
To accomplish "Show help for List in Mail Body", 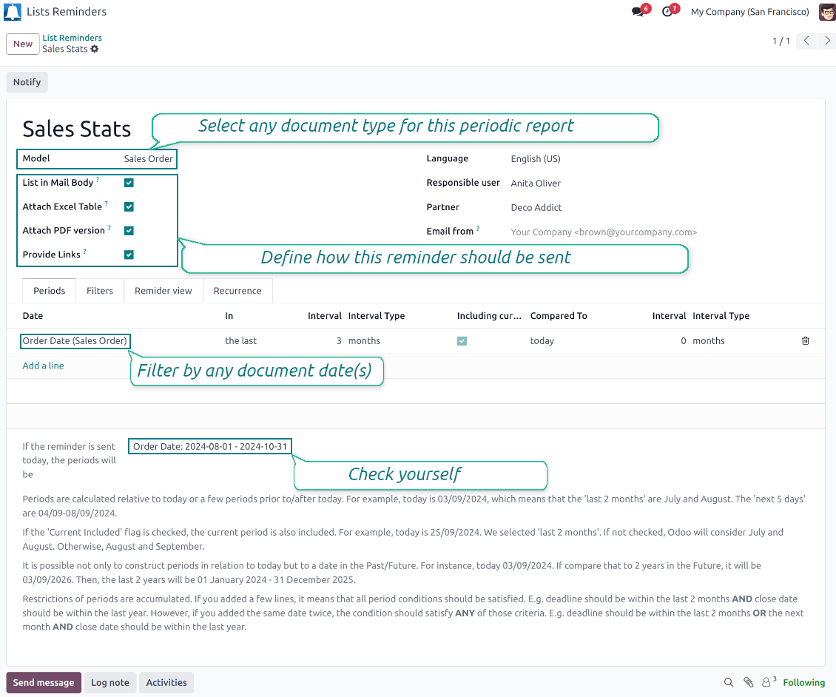I will coord(98,180).
